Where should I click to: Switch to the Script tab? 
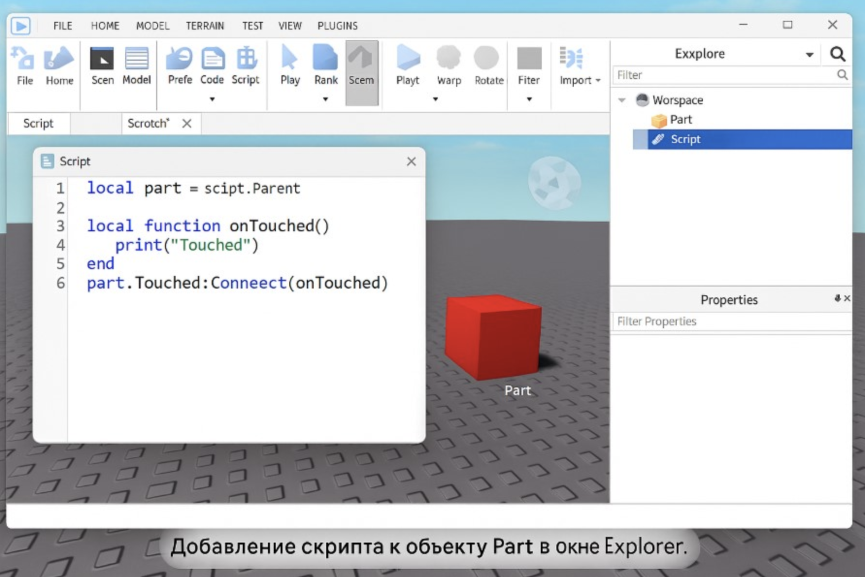point(38,123)
